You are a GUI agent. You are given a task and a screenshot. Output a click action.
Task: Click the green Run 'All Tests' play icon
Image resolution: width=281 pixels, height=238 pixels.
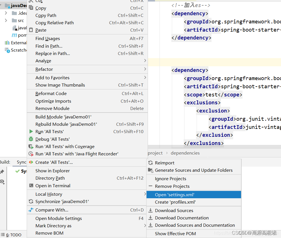(x=31, y=131)
